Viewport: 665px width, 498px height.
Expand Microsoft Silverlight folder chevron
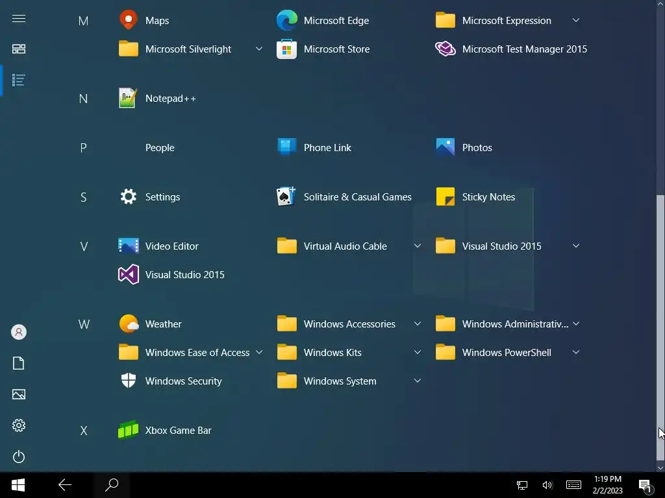[x=258, y=49]
